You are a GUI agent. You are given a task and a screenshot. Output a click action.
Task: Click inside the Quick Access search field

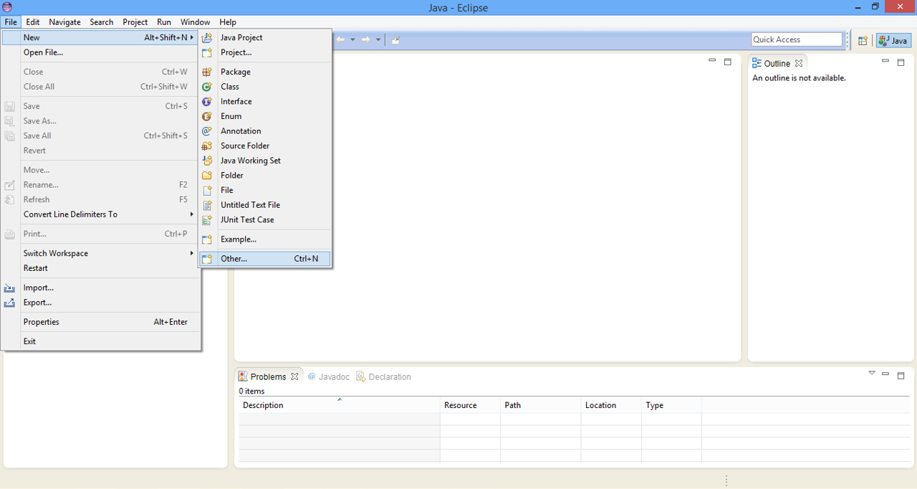coord(797,39)
